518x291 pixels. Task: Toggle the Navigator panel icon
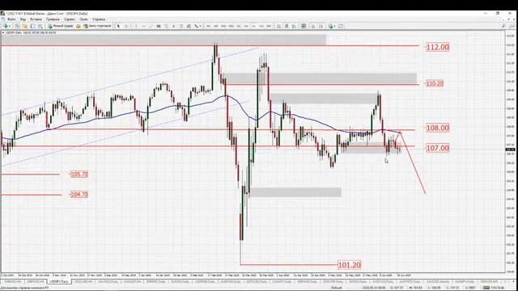point(40,26)
